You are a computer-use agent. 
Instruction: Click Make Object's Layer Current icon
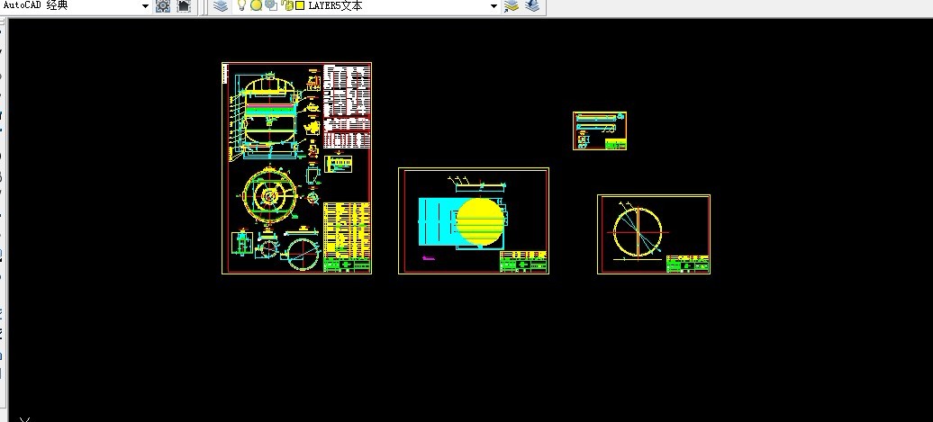(x=512, y=6)
